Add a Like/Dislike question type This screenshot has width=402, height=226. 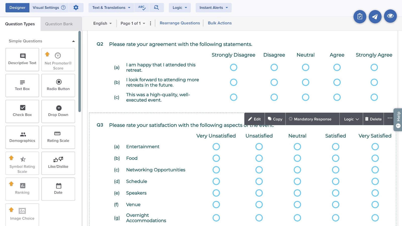[x=58, y=163]
